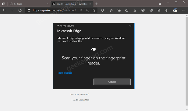The width and height of the screenshot is (188, 111).
Task: Open Lost your password link
Action: tap(80, 94)
